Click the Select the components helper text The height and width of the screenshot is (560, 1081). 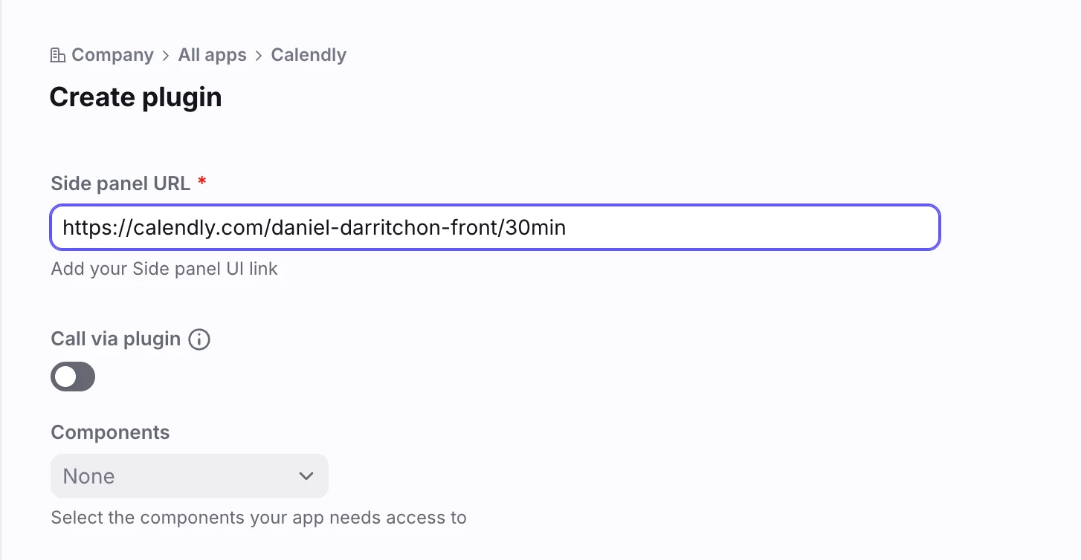pos(259,518)
